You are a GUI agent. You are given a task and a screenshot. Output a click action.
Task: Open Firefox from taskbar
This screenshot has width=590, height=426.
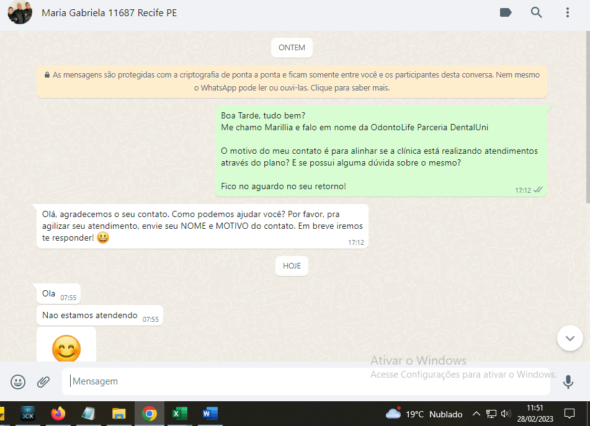(58, 414)
